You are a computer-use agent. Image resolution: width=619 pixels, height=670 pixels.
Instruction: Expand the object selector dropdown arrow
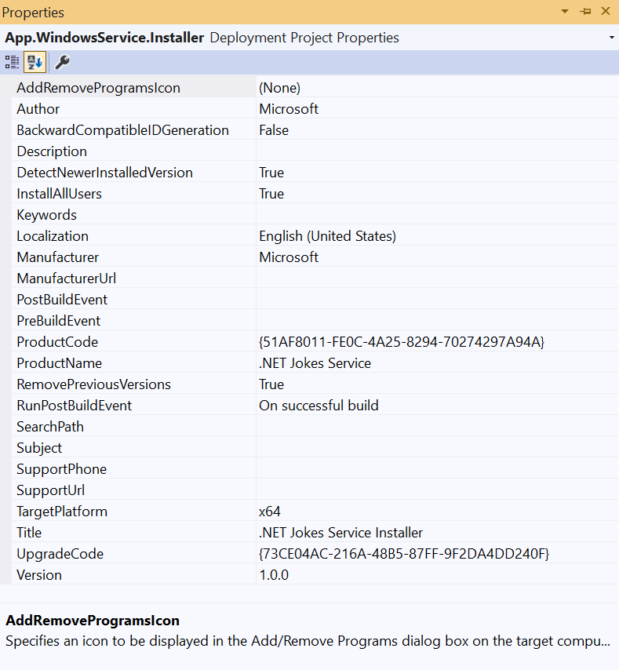(x=612, y=38)
